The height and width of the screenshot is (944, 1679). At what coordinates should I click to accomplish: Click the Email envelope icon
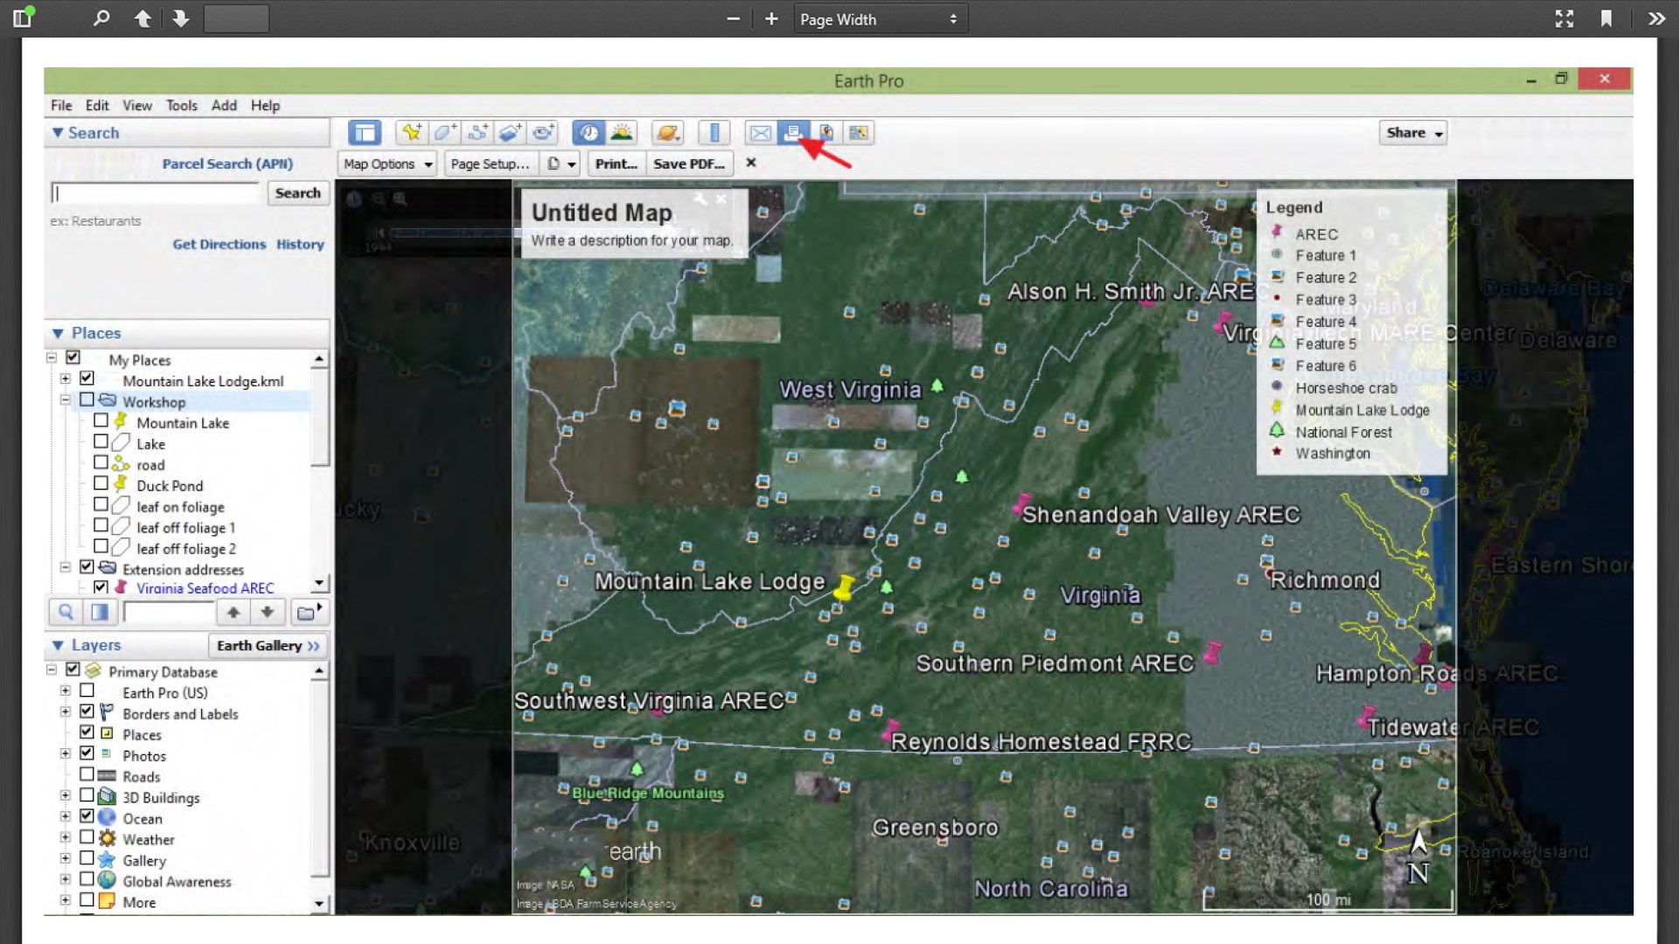(760, 133)
